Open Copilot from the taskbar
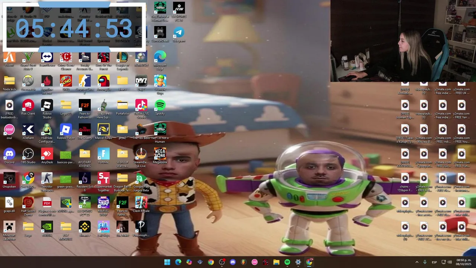Viewport: 476px width, 268px height. click(189, 262)
